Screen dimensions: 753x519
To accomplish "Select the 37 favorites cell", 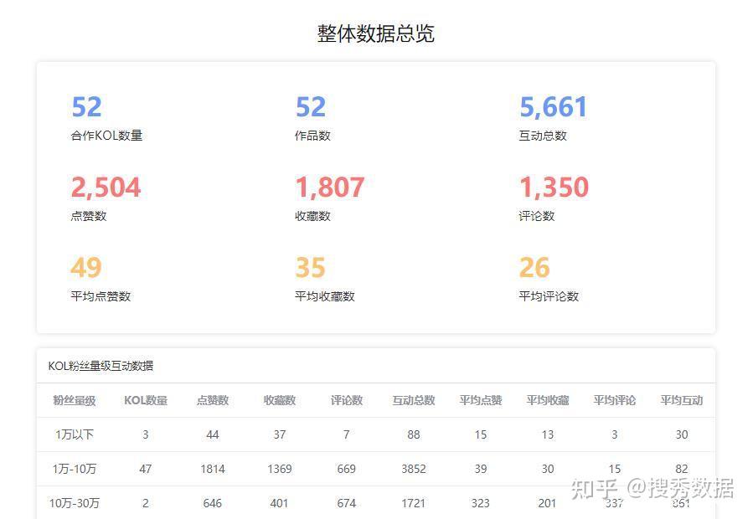I will 280,434.
